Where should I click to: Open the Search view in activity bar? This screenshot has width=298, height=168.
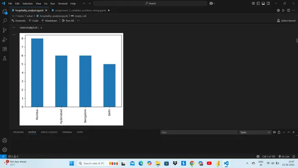[x=5, y=21]
